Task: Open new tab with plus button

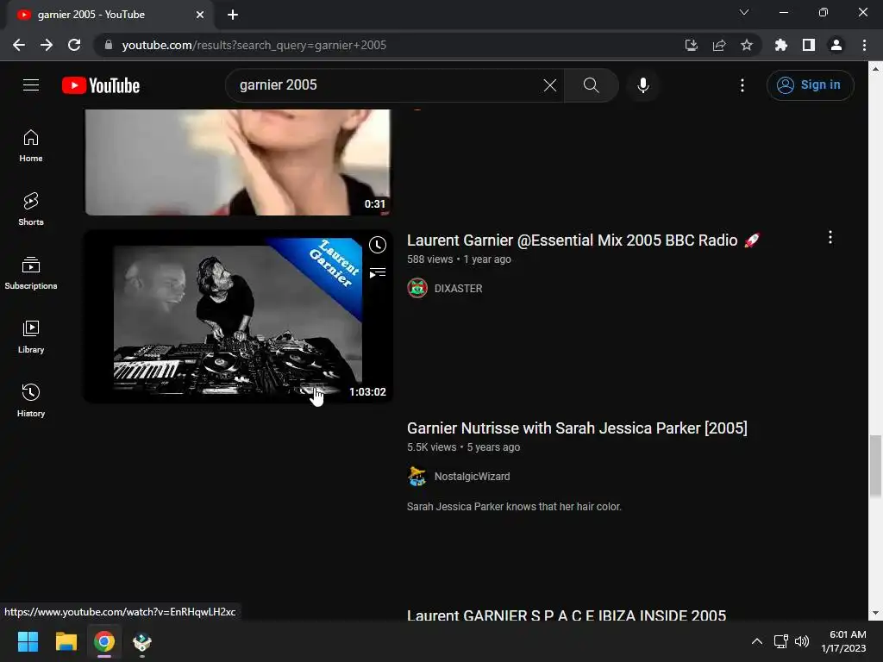Action: 233,15
